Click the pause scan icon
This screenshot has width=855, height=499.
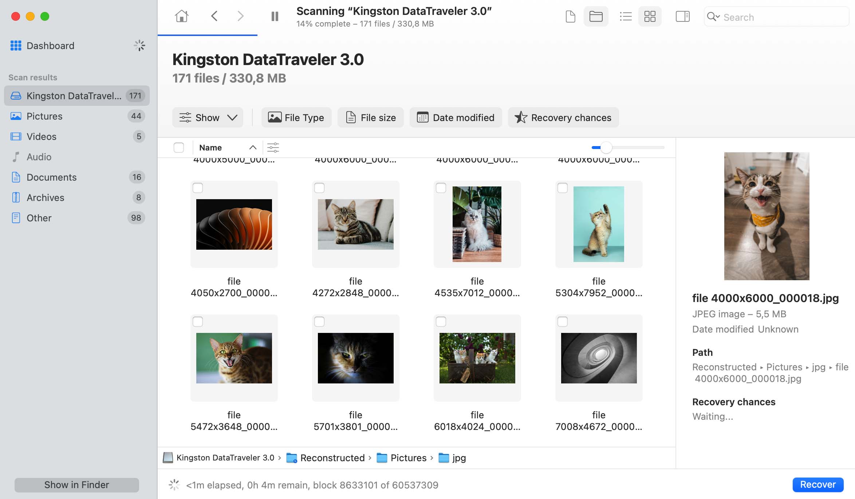coord(274,16)
